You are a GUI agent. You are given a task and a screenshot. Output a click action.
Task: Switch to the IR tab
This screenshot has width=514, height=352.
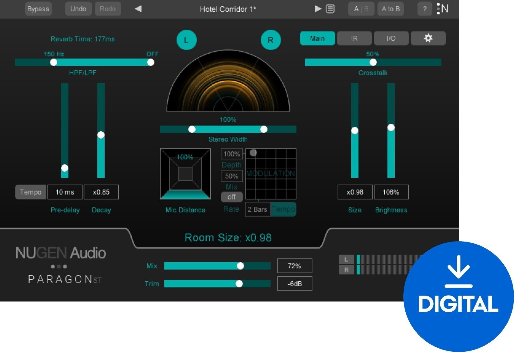[x=354, y=38]
